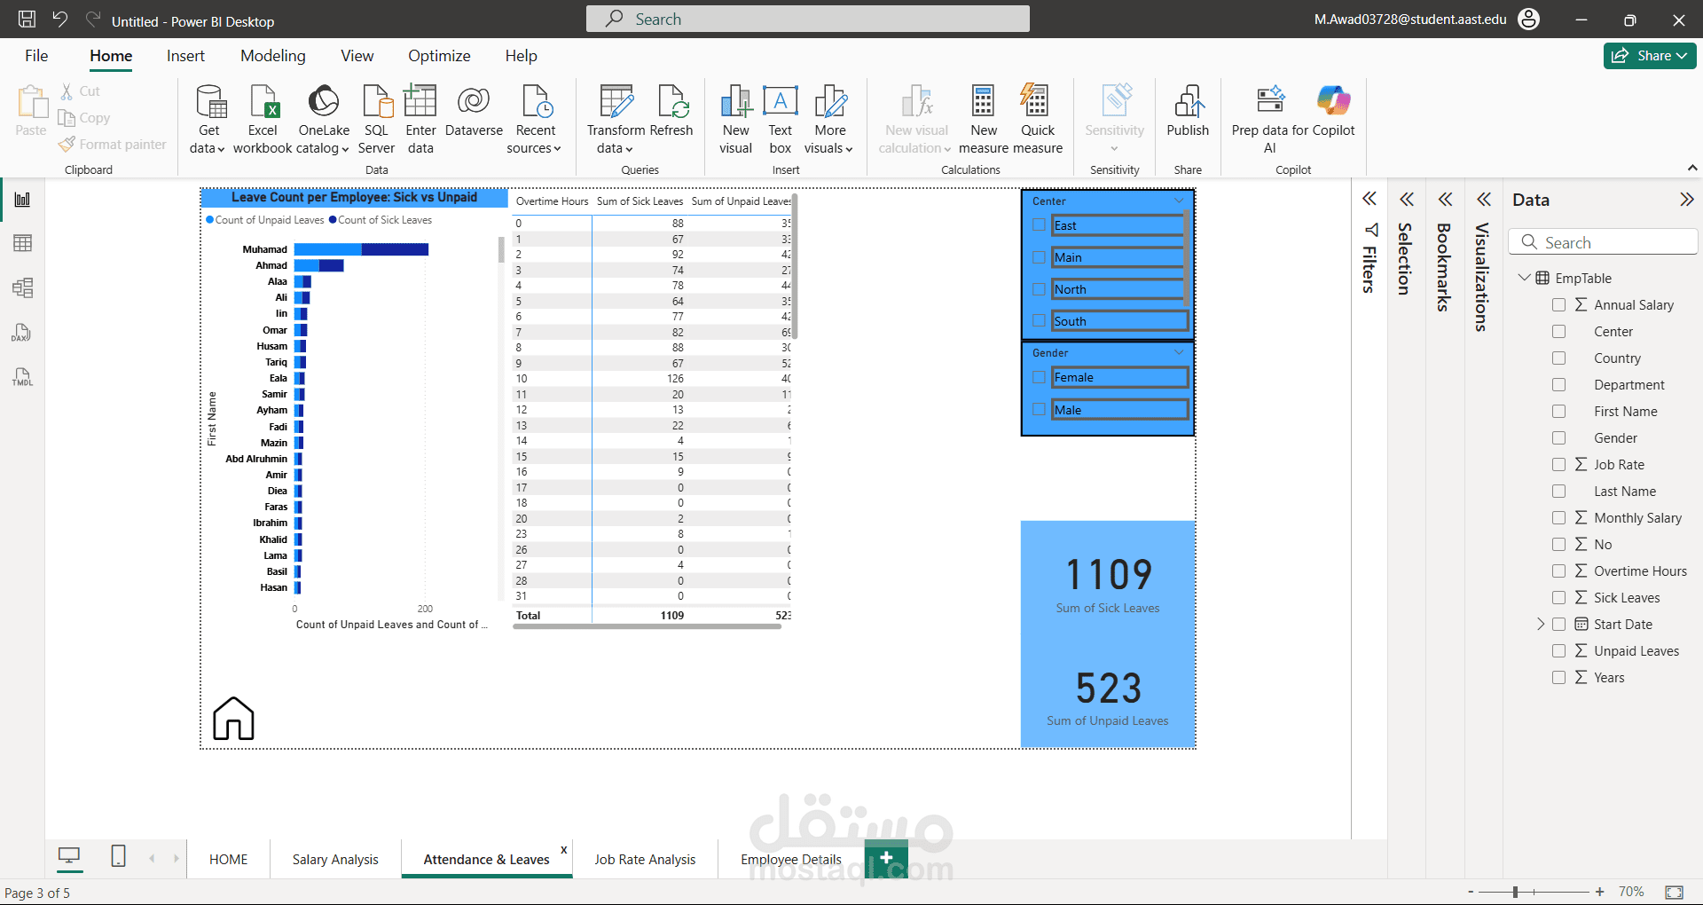Enable the Overtime Hours field checkbox
1703x905 pixels.
point(1558,571)
